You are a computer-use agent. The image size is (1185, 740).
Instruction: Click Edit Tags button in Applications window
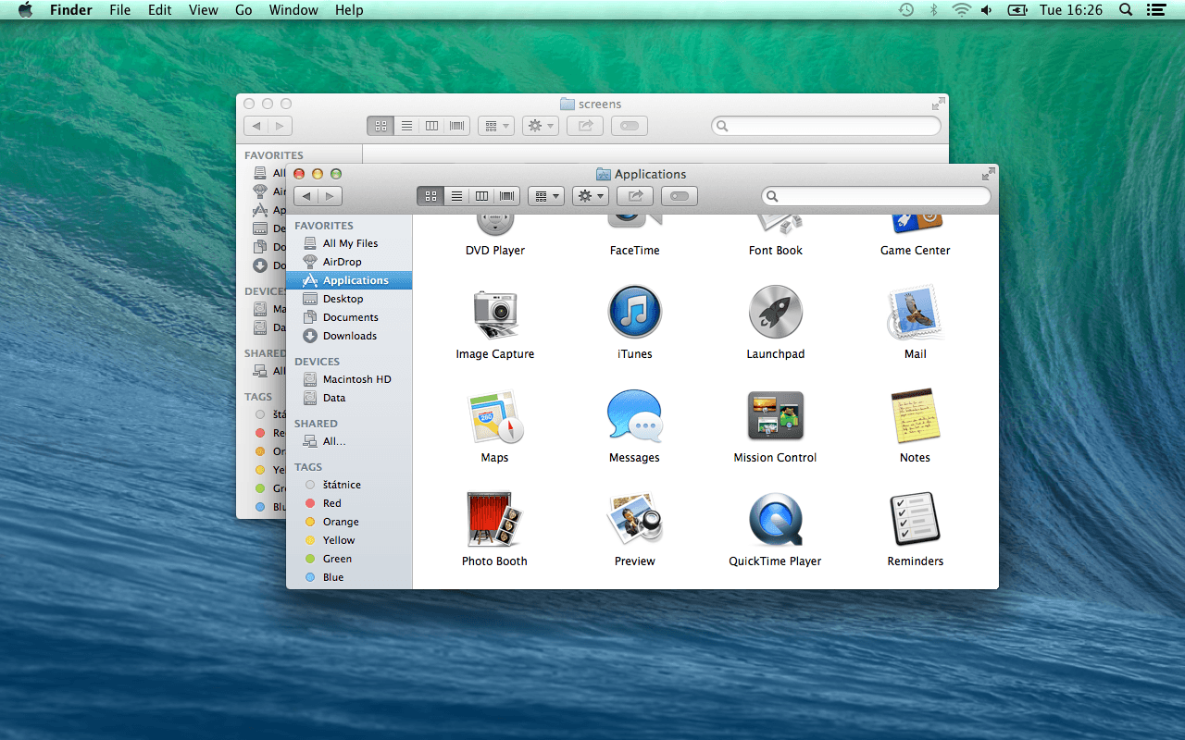[x=680, y=196]
